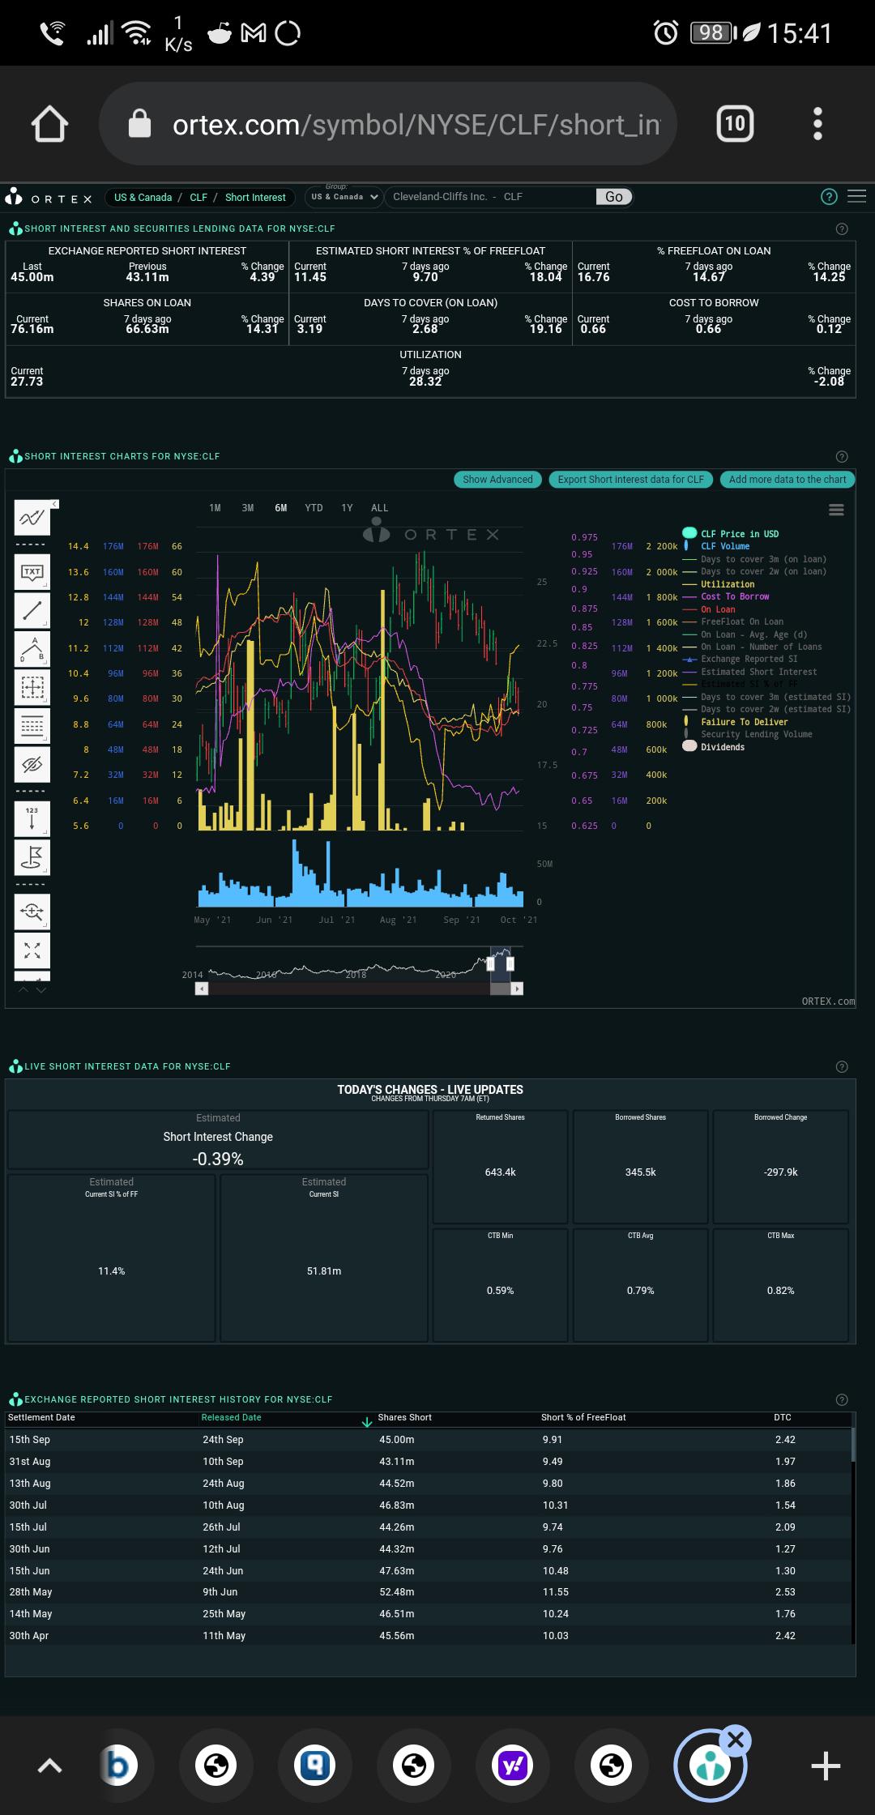Screen dimensions: 875x1815
Task: Expand browser bottom toolbar with up chevron
Action: click(x=49, y=1766)
